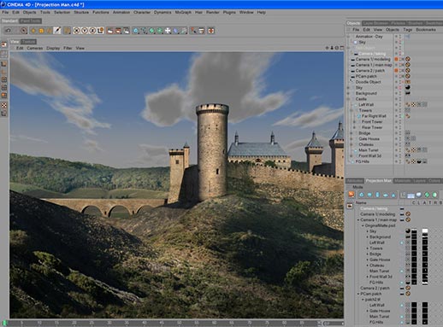Activate the Z-axis lock icon
Image resolution: width=443 pixels, height=327 pixels.
92,31
